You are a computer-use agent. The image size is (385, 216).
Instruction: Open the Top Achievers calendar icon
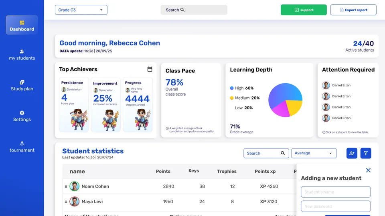150,69
